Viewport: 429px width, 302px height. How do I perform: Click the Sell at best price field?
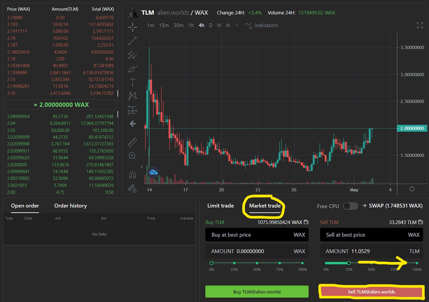(371, 235)
